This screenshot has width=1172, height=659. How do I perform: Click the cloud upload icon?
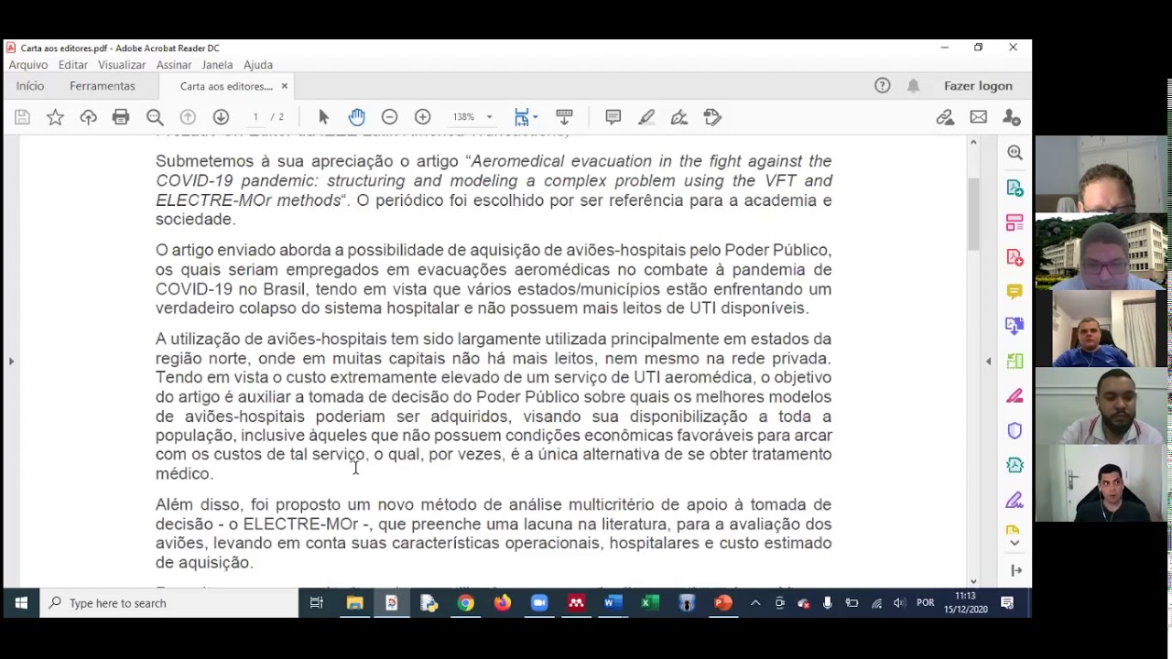coord(88,117)
